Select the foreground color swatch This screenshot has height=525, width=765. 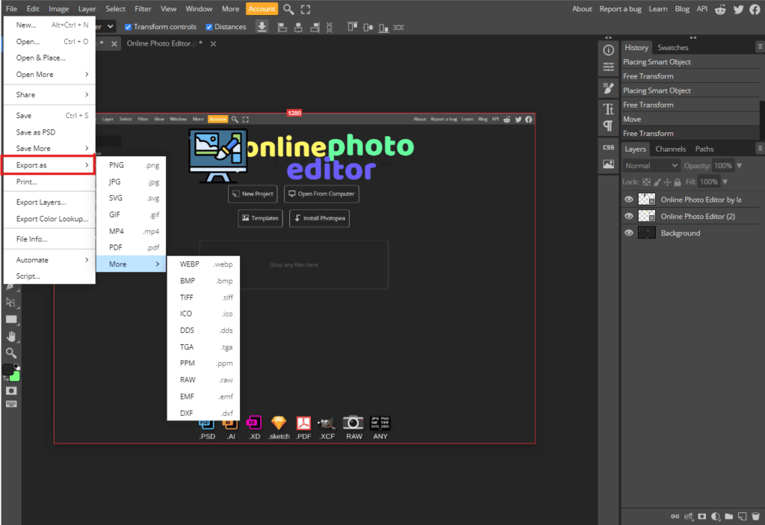click(x=7, y=367)
